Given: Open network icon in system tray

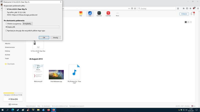Looking at the screenshot, I should (x=184, y=110).
